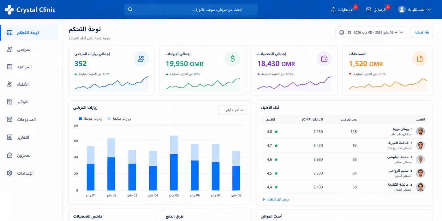442x221 pixels.
Task: Click the patient search input field
Action: point(191,10)
